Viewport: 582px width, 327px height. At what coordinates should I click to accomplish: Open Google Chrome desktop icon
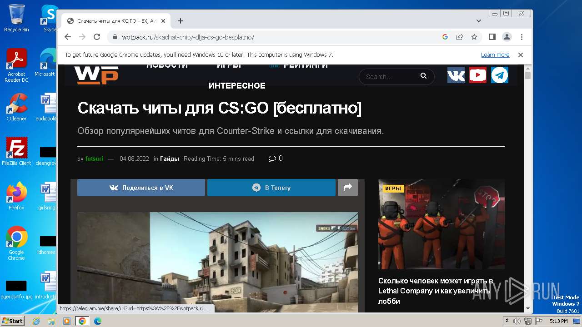(x=16, y=243)
